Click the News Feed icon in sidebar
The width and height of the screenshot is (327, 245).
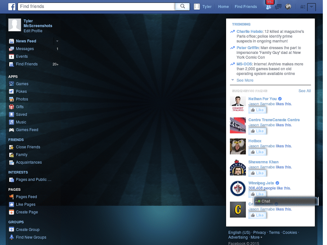[11, 41]
